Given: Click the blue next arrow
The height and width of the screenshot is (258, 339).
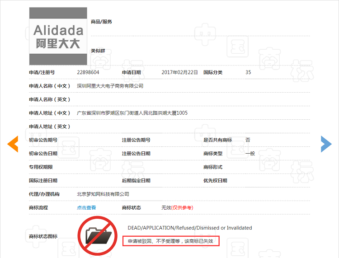Looking at the screenshot, I should pos(326,144).
